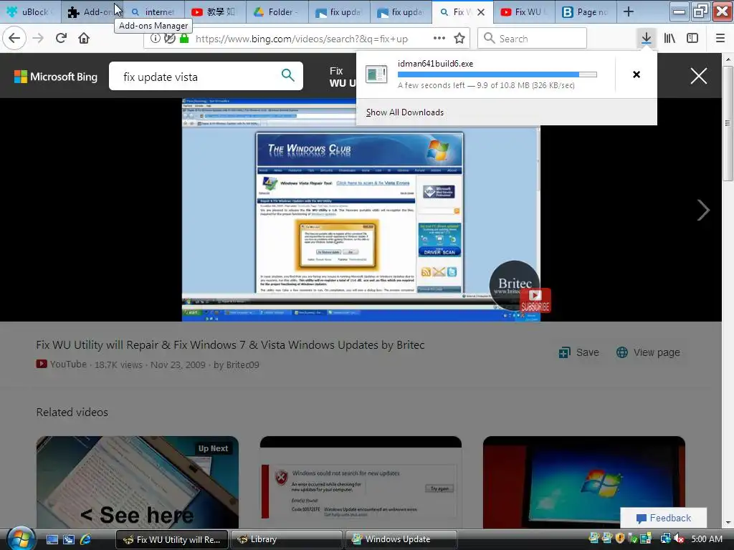Click the security shield tray icon
734x550 pixels.
coord(621,539)
